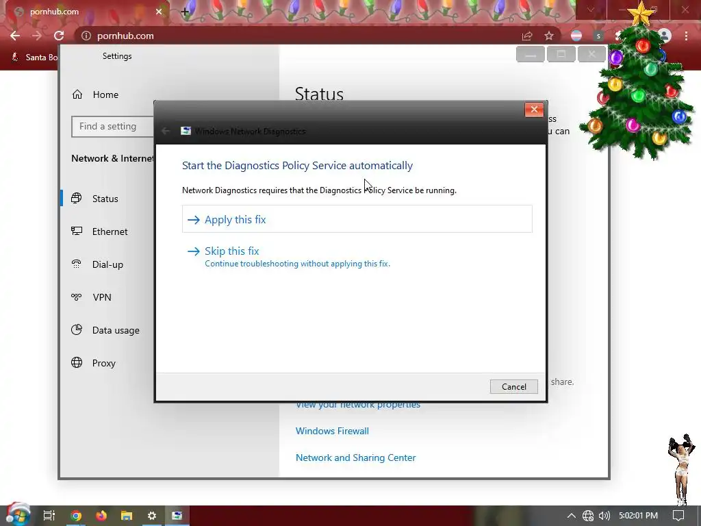Open the Chrome three-dot menu
This screenshot has height=526, width=701.
(686, 36)
